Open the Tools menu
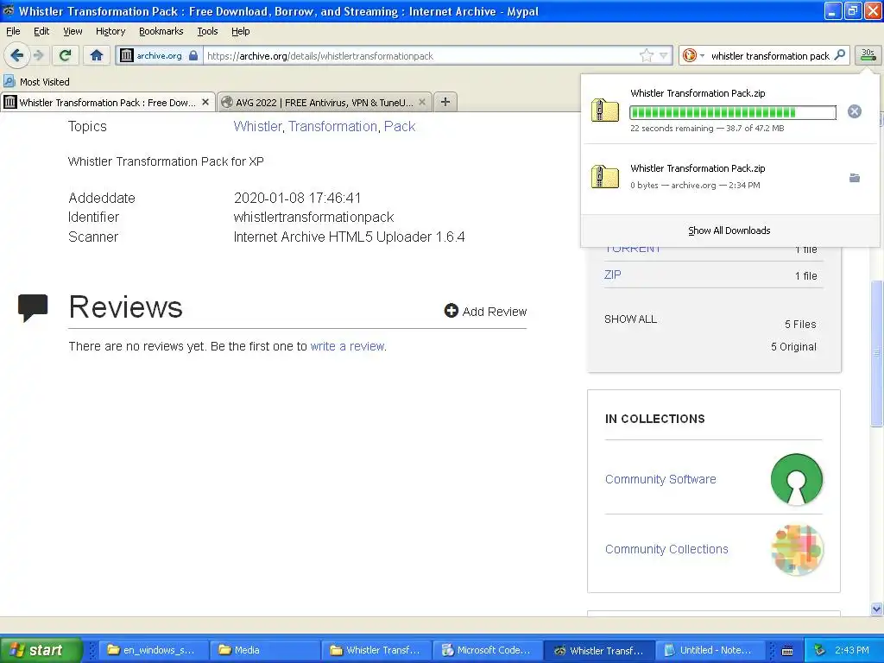Image resolution: width=884 pixels, height=663 pixels. [207, 31]
